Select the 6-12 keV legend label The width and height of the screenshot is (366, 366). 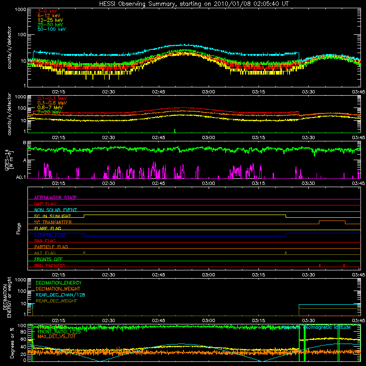click(x=49, y=16)
